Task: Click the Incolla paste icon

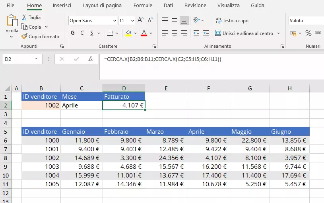Action: 12,20
